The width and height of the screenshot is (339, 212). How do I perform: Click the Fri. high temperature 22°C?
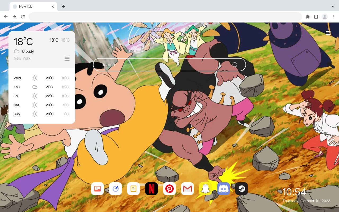pyautogui.click(x=50, y=96)
